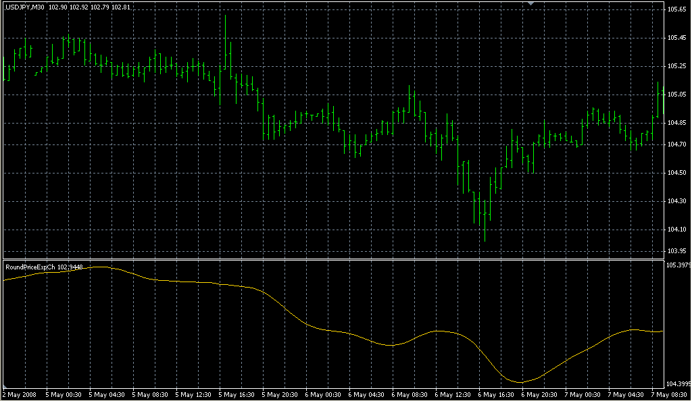Click the 105.25 price scale label
The height and width of the screenshot is (401, 692).
click(x=676, y=66)
